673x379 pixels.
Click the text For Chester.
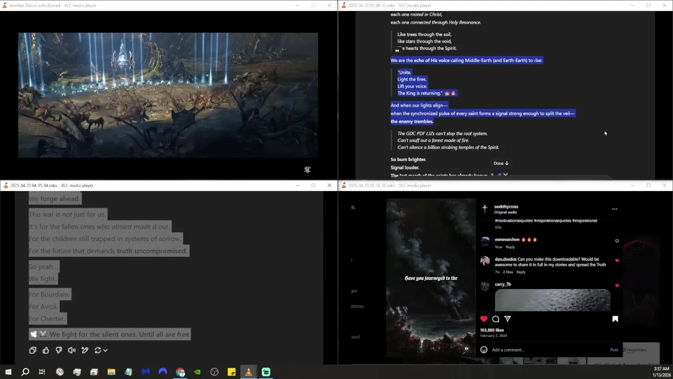tap(47, 318)
